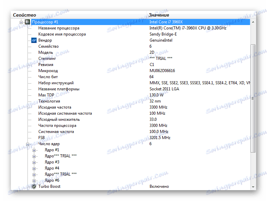Select the Название процессора row
The width and height of the screenshot is (267, 201).
pyautogui.click(x=140, y=28)
